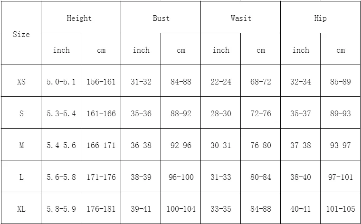Viewport: 361px width, 224px height.
Task: Click the cell showing 5.3-5.4
Action: [x=61, y=112]
